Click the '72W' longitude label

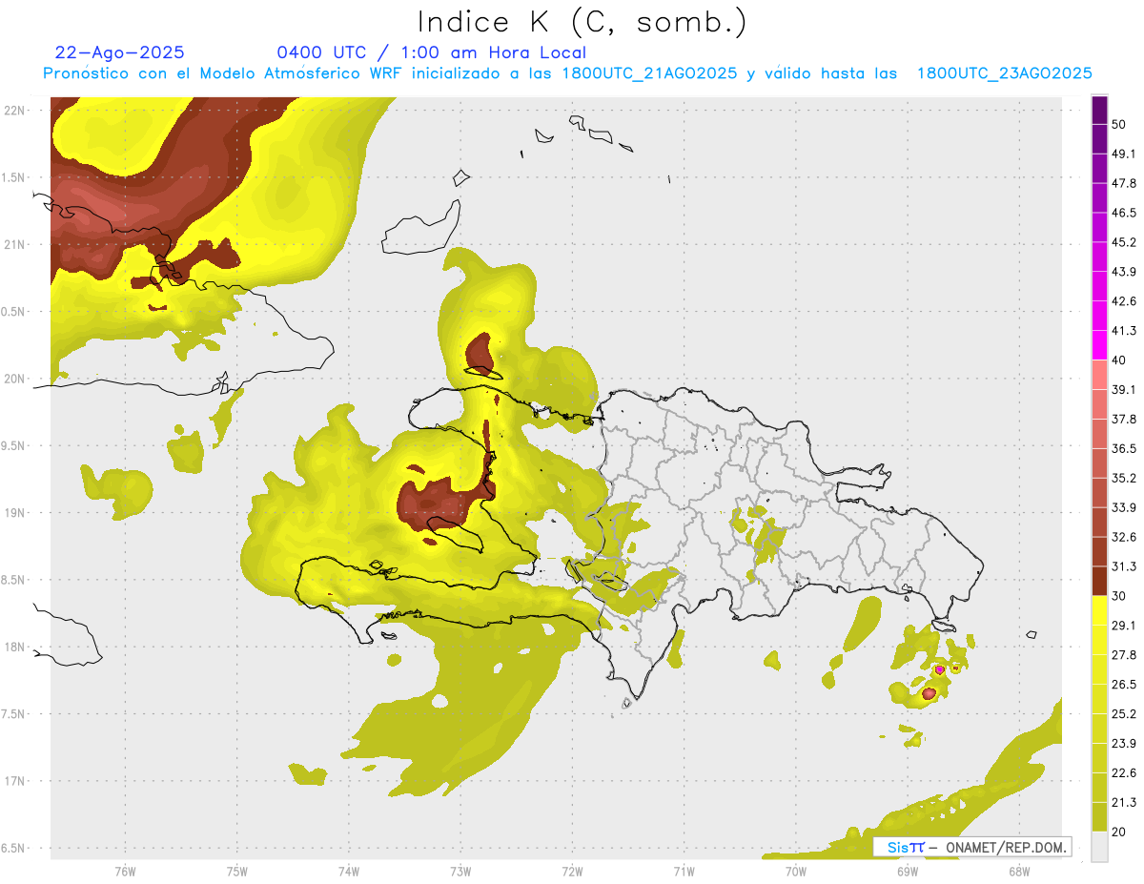tap(572, 872)
